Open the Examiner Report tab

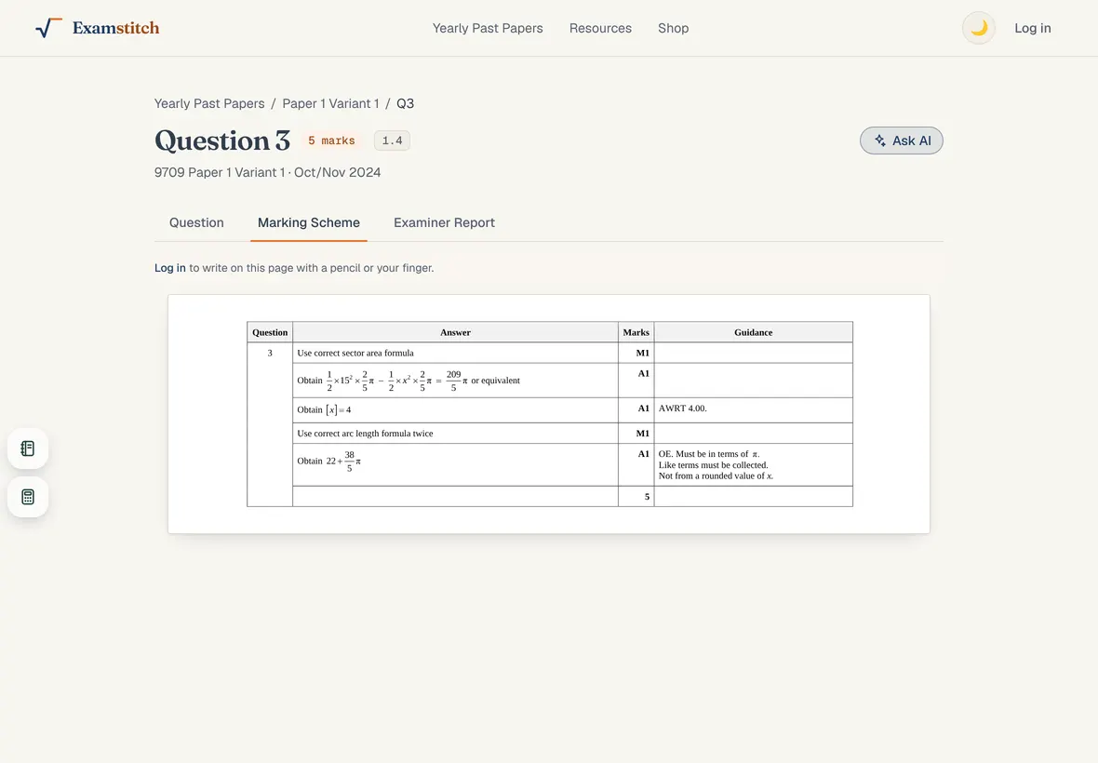click(444, 222)
